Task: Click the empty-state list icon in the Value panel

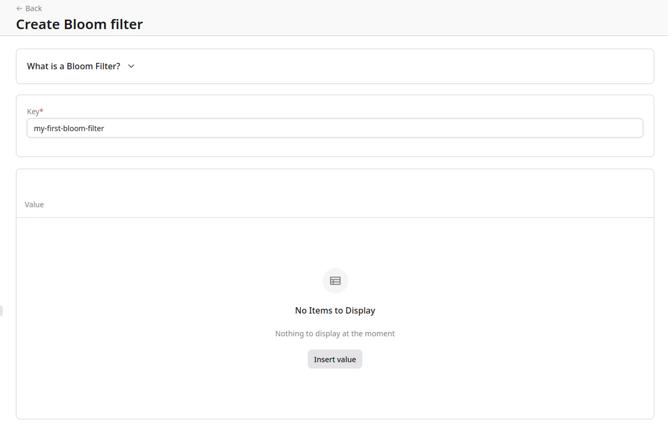Action: coord(335,281)
